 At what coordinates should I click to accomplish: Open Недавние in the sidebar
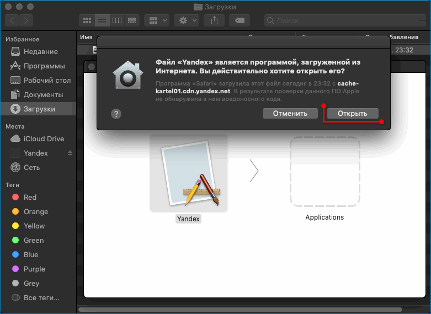(38, 51)
